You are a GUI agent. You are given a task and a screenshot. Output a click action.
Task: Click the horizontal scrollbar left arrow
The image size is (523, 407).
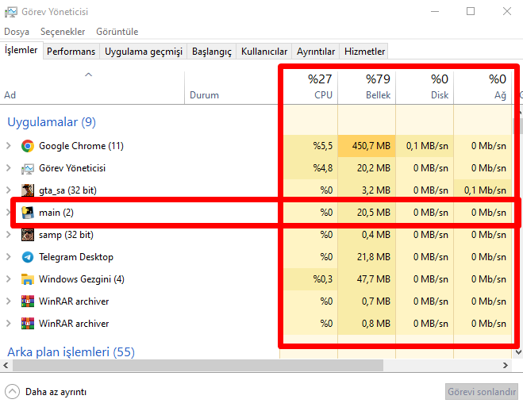point(6,365)
